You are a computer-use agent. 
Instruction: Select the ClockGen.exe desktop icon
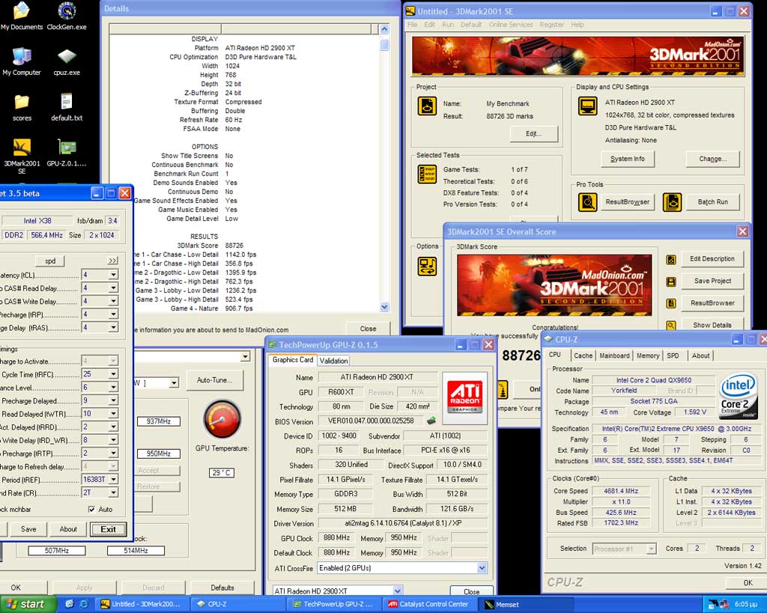[x=67, y=16]
